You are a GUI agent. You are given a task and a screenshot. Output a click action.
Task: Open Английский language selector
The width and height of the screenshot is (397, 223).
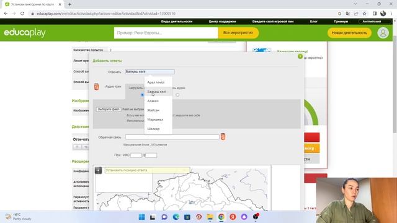coord(372,22)
